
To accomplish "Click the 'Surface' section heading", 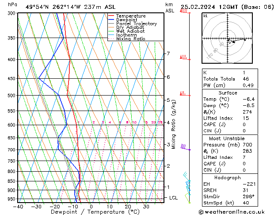I will 228,93.
